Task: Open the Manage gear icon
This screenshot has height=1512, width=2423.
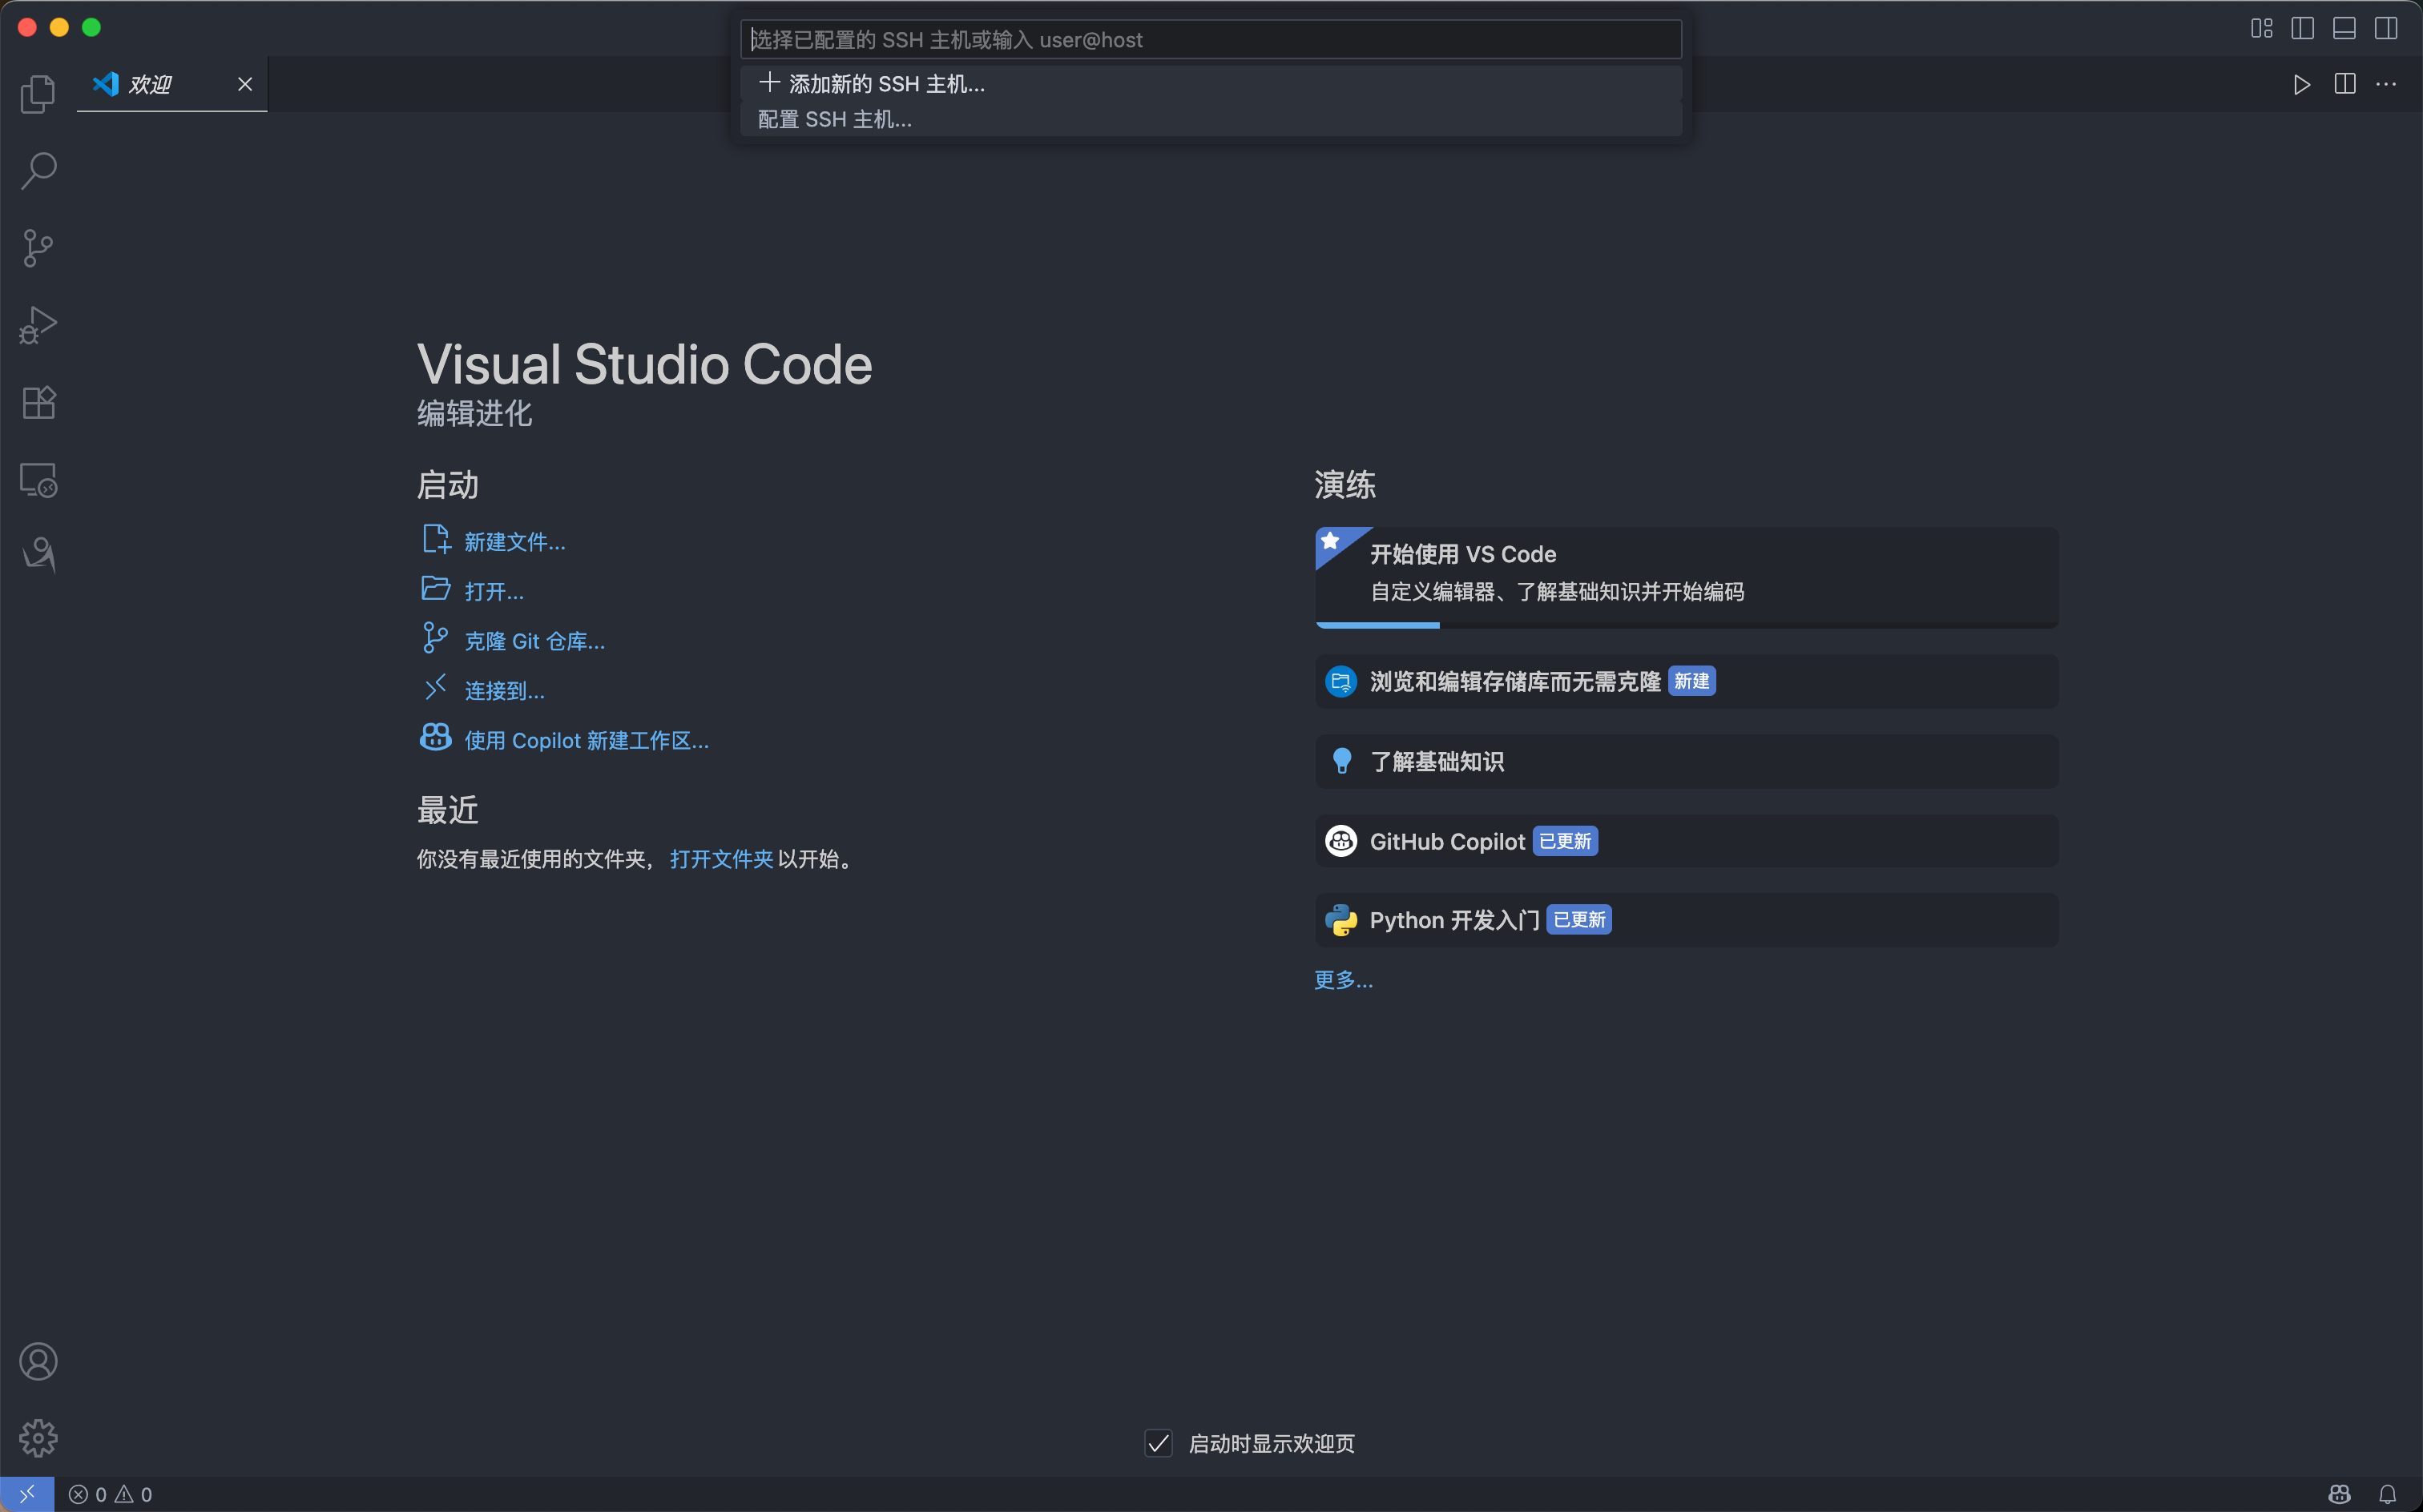Action: 38,1438
